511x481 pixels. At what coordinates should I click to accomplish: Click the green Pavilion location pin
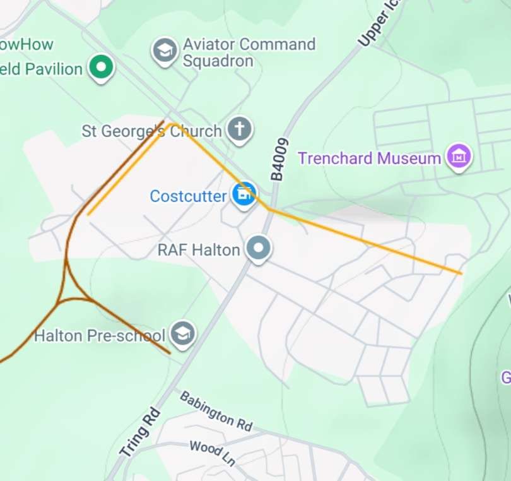pos(102,68)
